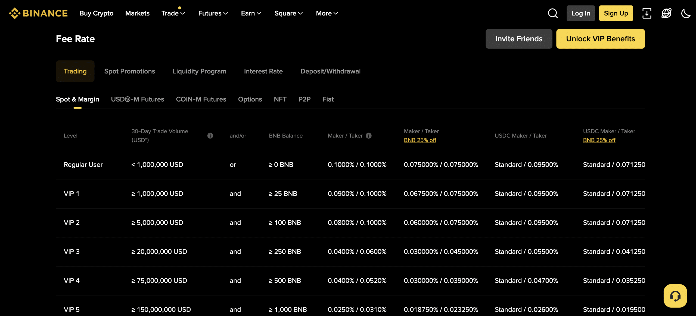696x316 pixels.
Task: Switch to USDⓈ-M Futures sub-tab
Action: click(137, 99)
